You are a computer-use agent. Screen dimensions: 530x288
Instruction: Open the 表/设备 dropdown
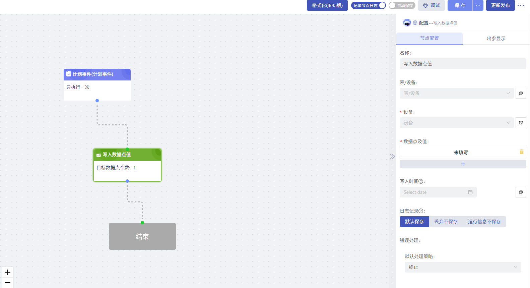click(456, 93)
